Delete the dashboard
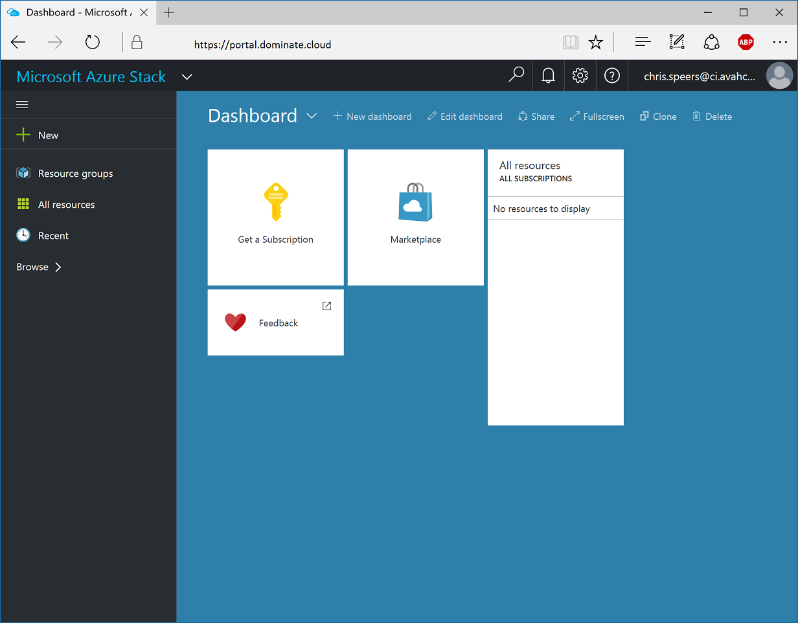Image resolution: width=798 pixels, height=623 pixels. click(712, 117)
